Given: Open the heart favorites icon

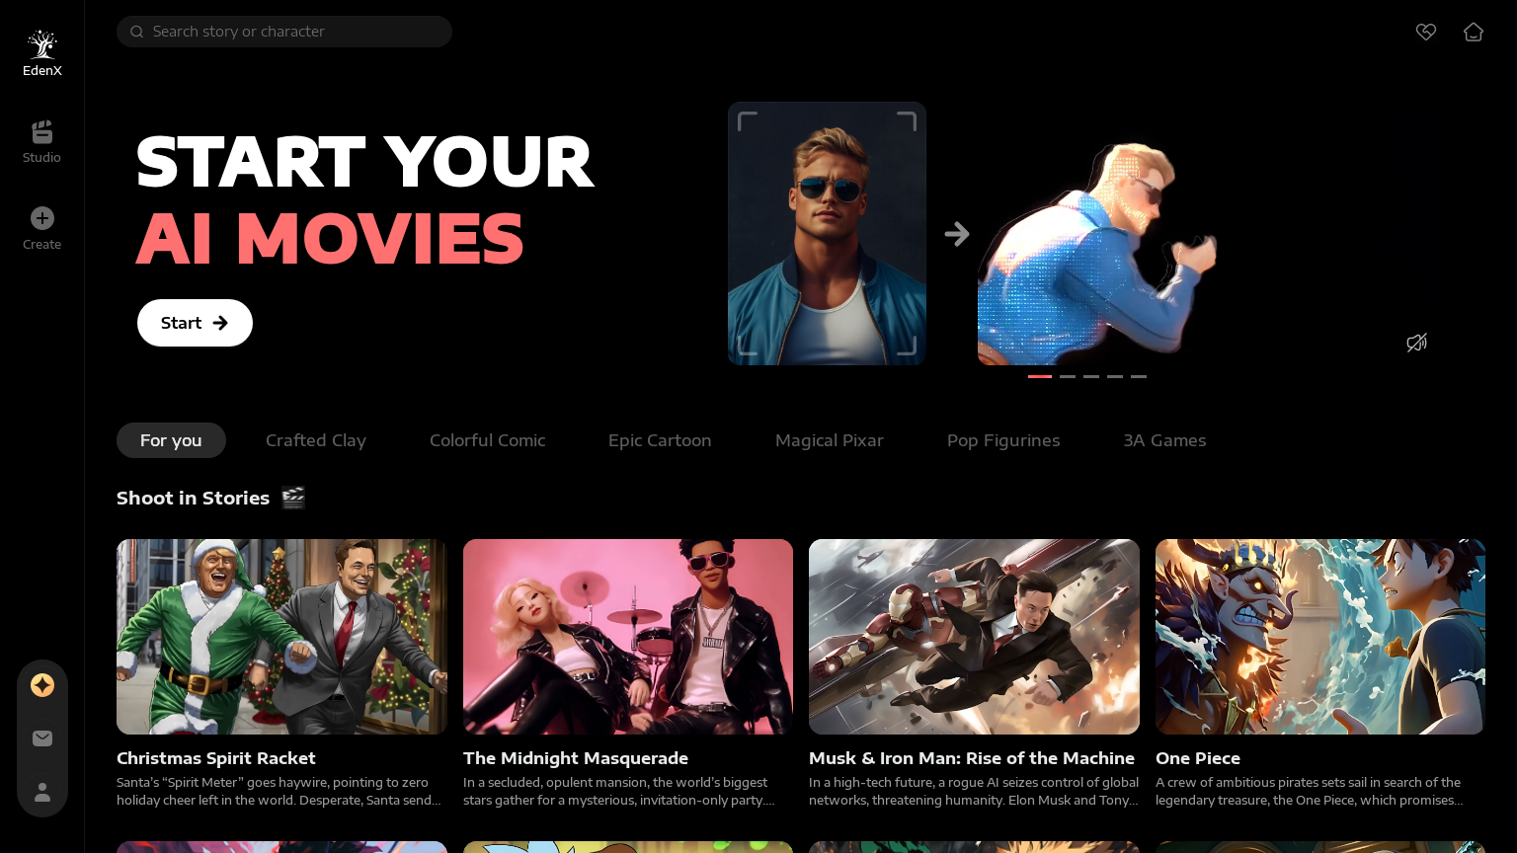Looking at the screenshot, I should tap(1425, 32).
